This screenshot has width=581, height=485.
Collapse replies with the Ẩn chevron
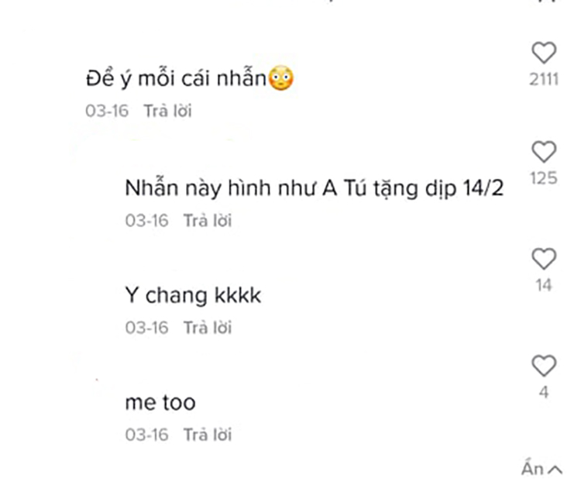541,469
